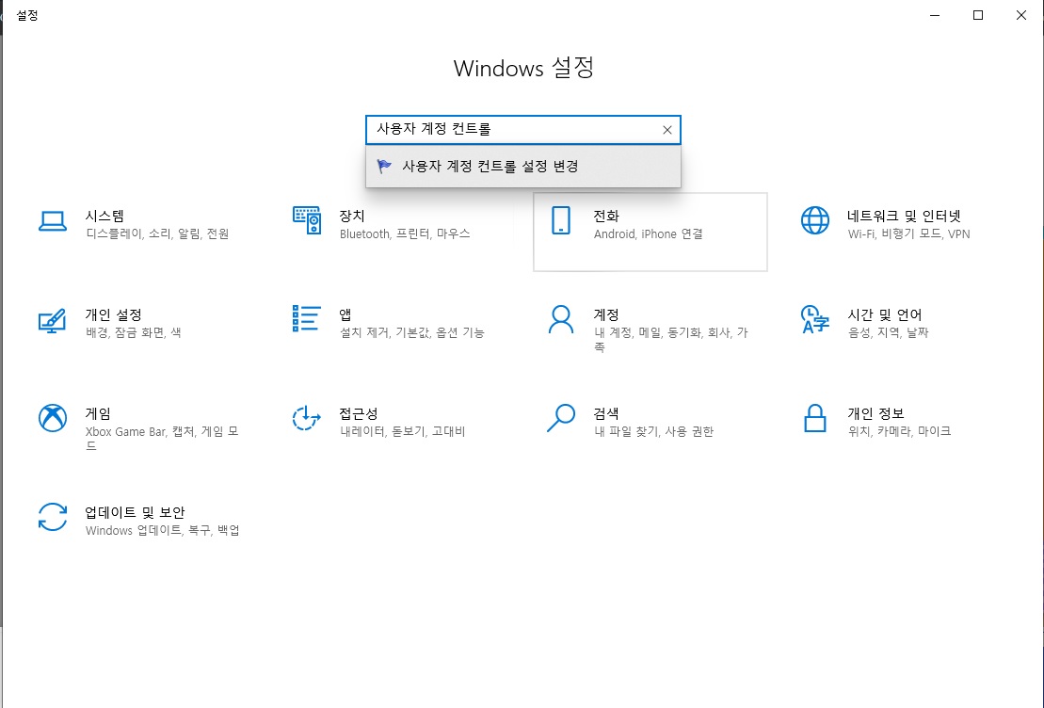Screen dimensions: 1044x708
Task: Maximize the 설정 window
Action: (978, 15)
